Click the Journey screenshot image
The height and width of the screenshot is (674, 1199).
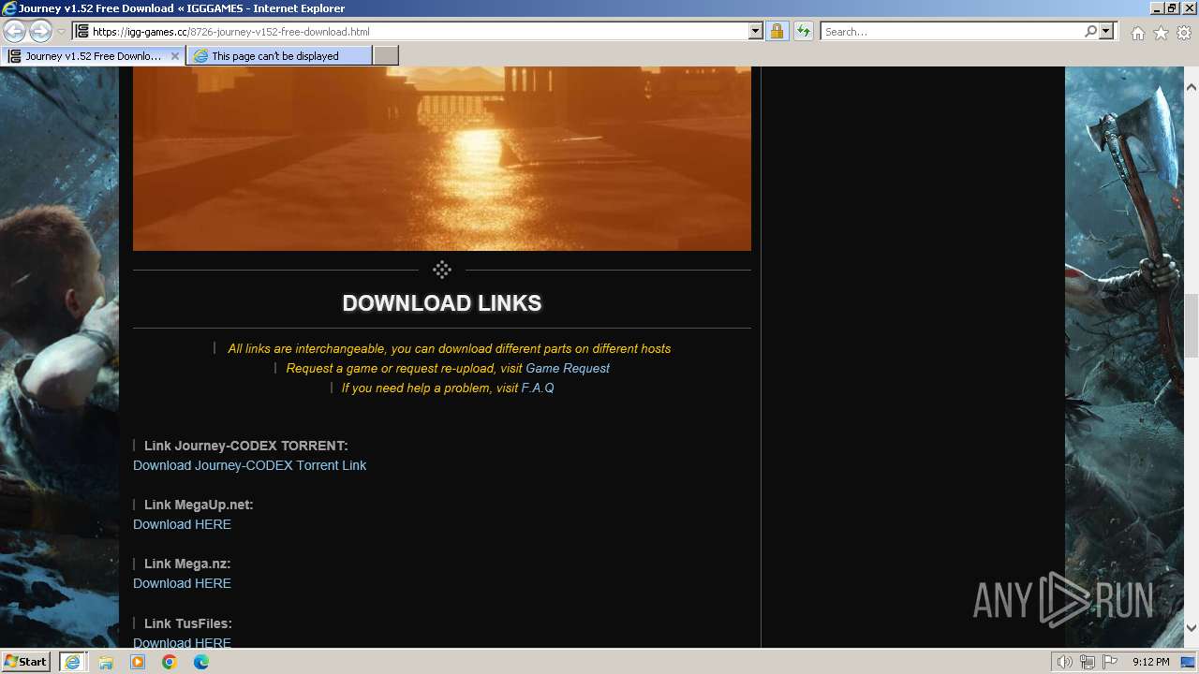[442, 158]
